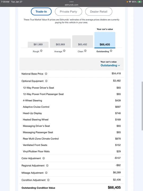Tap the three-dot multitasking menu at top
Viewport: 143px width, 191px height.
71,2
